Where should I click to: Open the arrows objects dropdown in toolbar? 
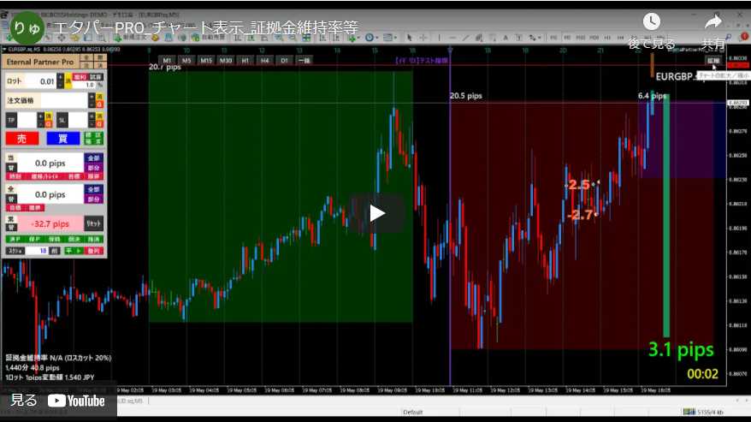click(535, 38)
